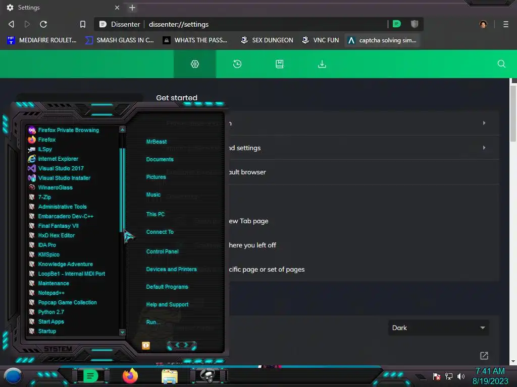Open captcha solving sim... bookmark
This screenshot has height=387, width=517.
[x=382, y=40]
